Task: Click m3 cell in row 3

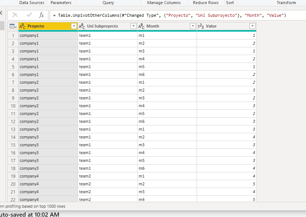Action: pos(167,51)
